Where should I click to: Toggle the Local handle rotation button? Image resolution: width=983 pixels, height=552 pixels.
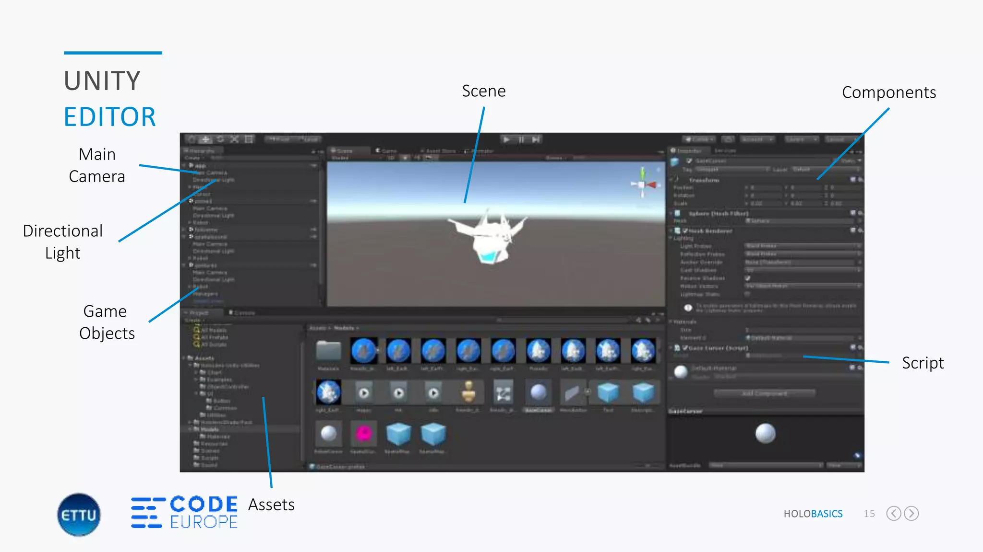309,139
